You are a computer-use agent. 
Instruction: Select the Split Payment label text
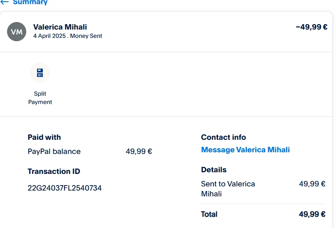click(40, 98)
